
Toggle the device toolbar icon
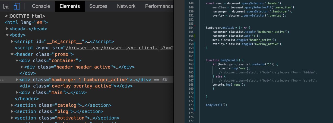pyautogui.click(x=17, y=6)
